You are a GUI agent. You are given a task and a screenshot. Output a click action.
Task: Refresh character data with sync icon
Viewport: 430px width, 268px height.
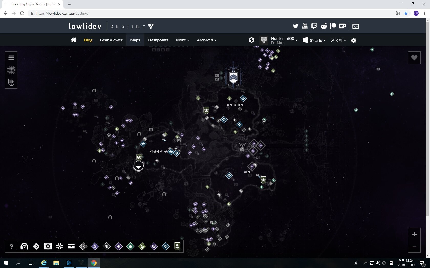click(x=251, y=40)
